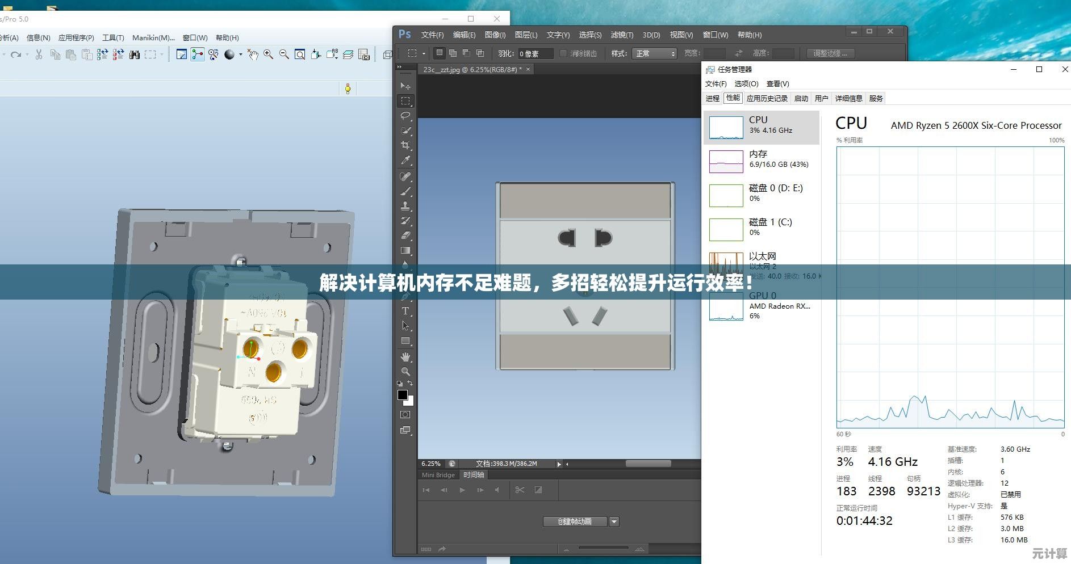Image resolution: width=1071 pixels, height=564 pixels.
Task: Click the 调整边缘 button in options bar
Action: [x=830, y=53]
